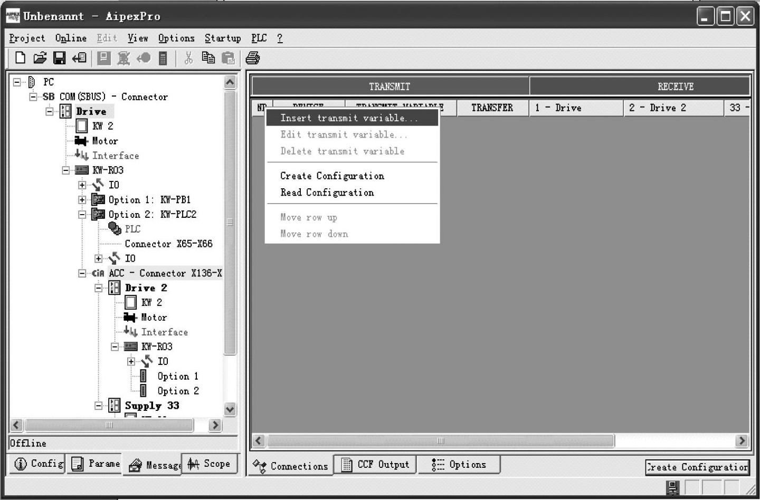
Task: Click the Create Configuration button at bottom right
Action: 697,467
